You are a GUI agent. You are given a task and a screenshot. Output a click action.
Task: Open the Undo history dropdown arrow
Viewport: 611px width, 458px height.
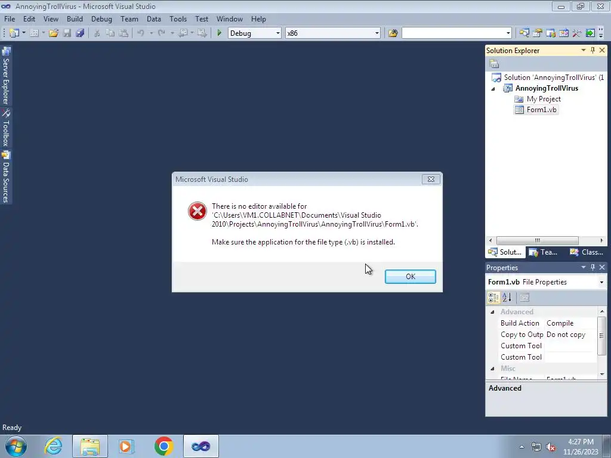(151, 33)
